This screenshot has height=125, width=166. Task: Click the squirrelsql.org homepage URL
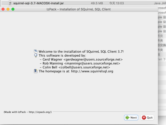[92, 71]
